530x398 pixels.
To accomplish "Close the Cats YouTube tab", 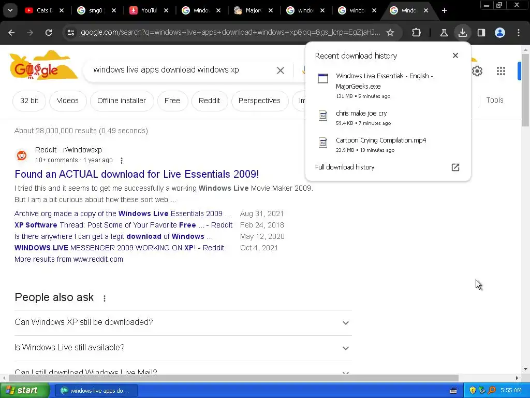I will click(x=62, y=10).
